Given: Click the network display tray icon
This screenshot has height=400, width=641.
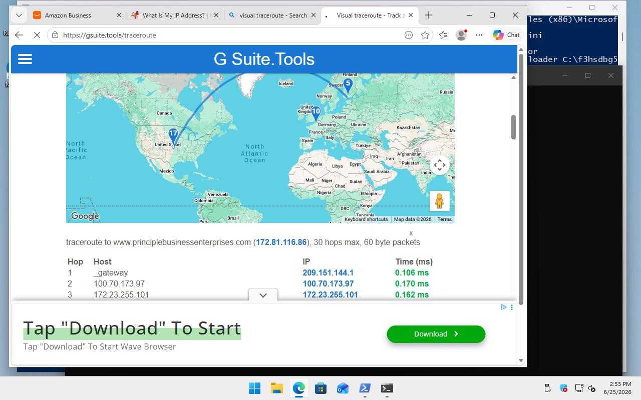Looking at the screenshot, I should (x=579, y=388).
